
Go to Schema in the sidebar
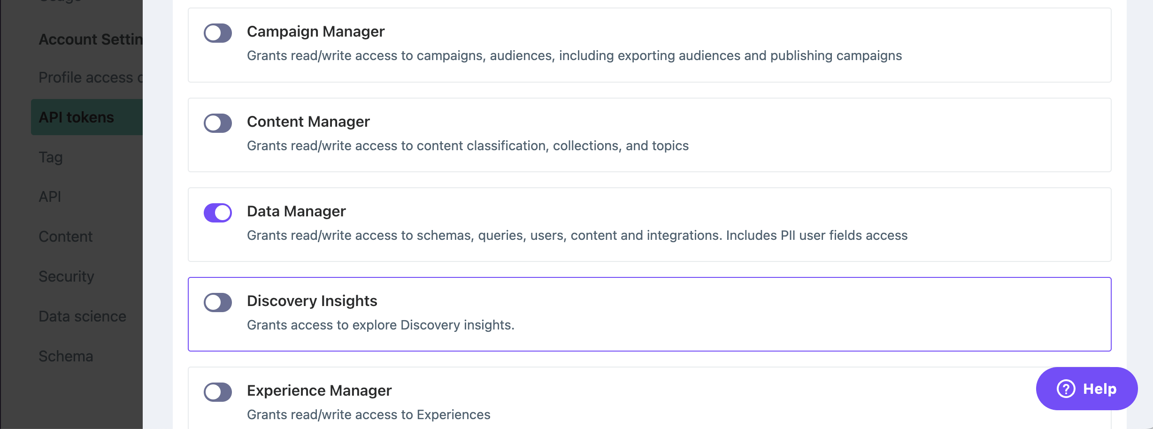pyautogui.click(x=66, y=356)
